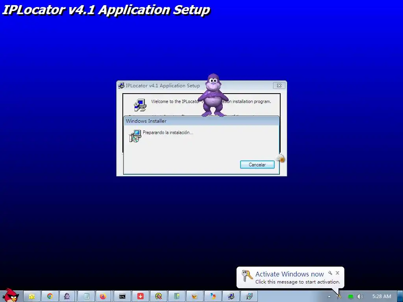Open the red download arrow taskbar icon
The height and width of the screenshot is (302, 403).
pos(140,296)
